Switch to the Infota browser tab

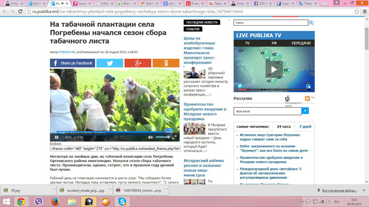105,3
